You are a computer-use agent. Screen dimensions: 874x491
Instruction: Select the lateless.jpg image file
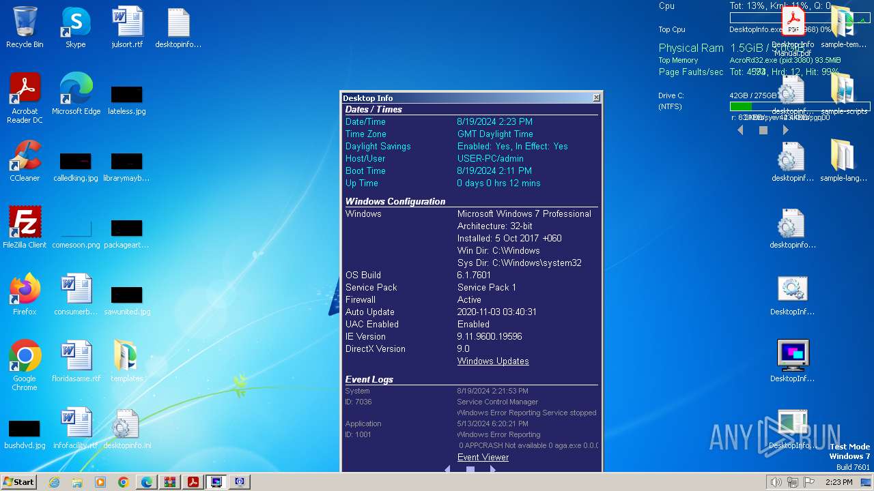tap(127, 100)
